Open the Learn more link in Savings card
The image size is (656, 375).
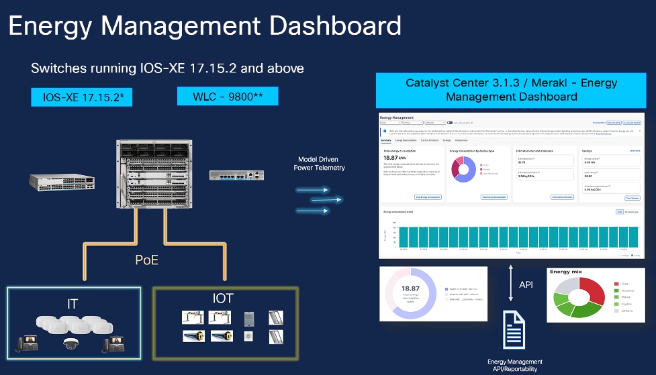[635, 150]
